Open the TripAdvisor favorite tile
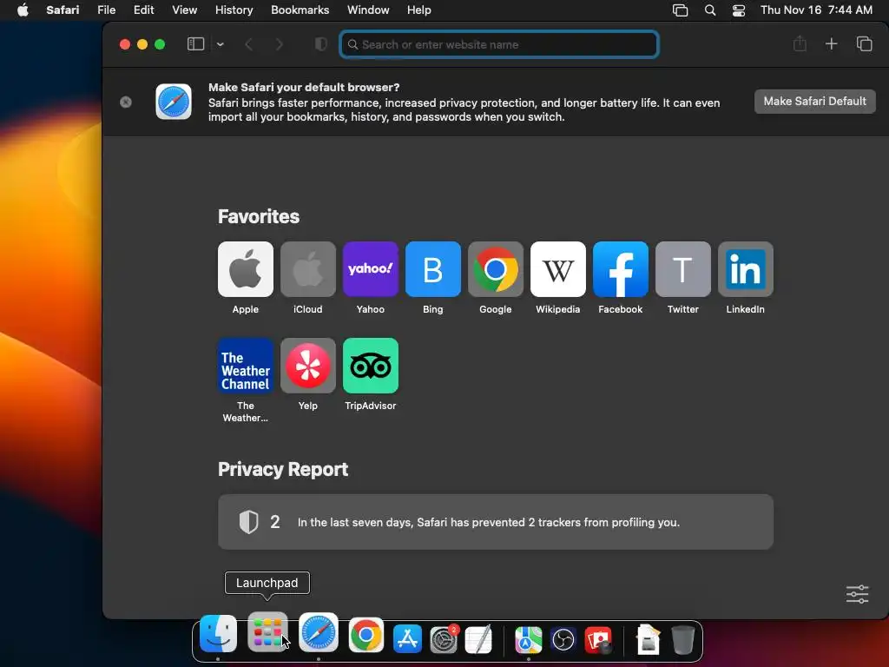 tap(370, 366)
